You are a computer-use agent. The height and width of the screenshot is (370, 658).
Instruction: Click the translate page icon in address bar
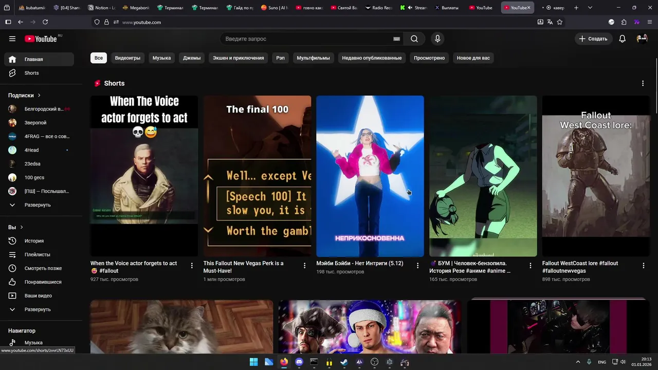click(x=550, y=22)
